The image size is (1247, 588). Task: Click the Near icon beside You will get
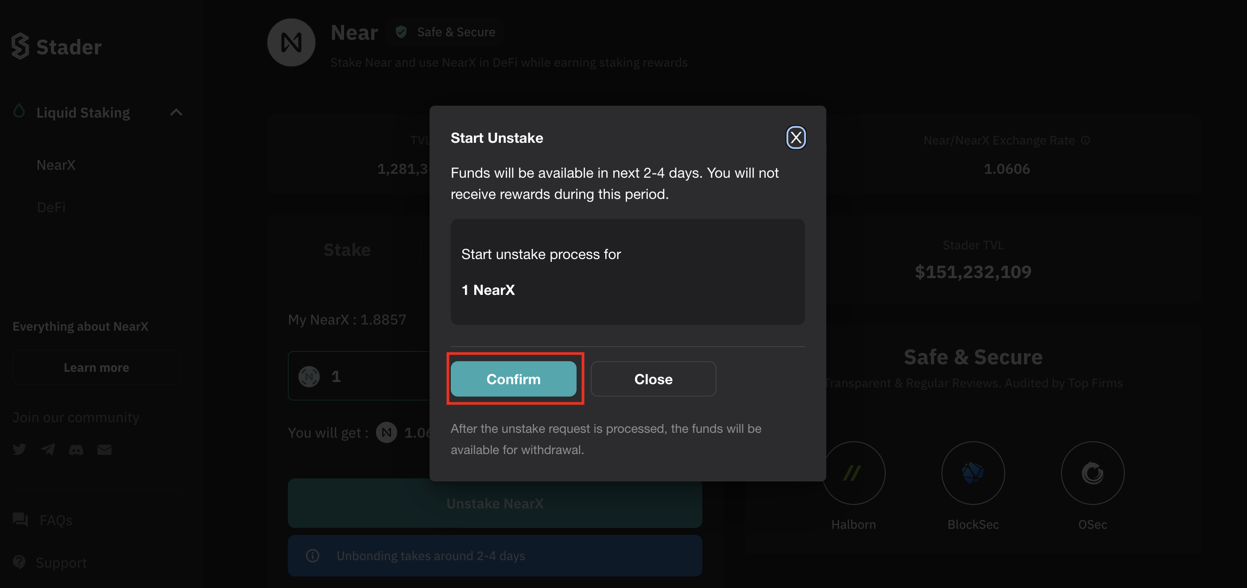pyautogui.click(x=386, y=432)
